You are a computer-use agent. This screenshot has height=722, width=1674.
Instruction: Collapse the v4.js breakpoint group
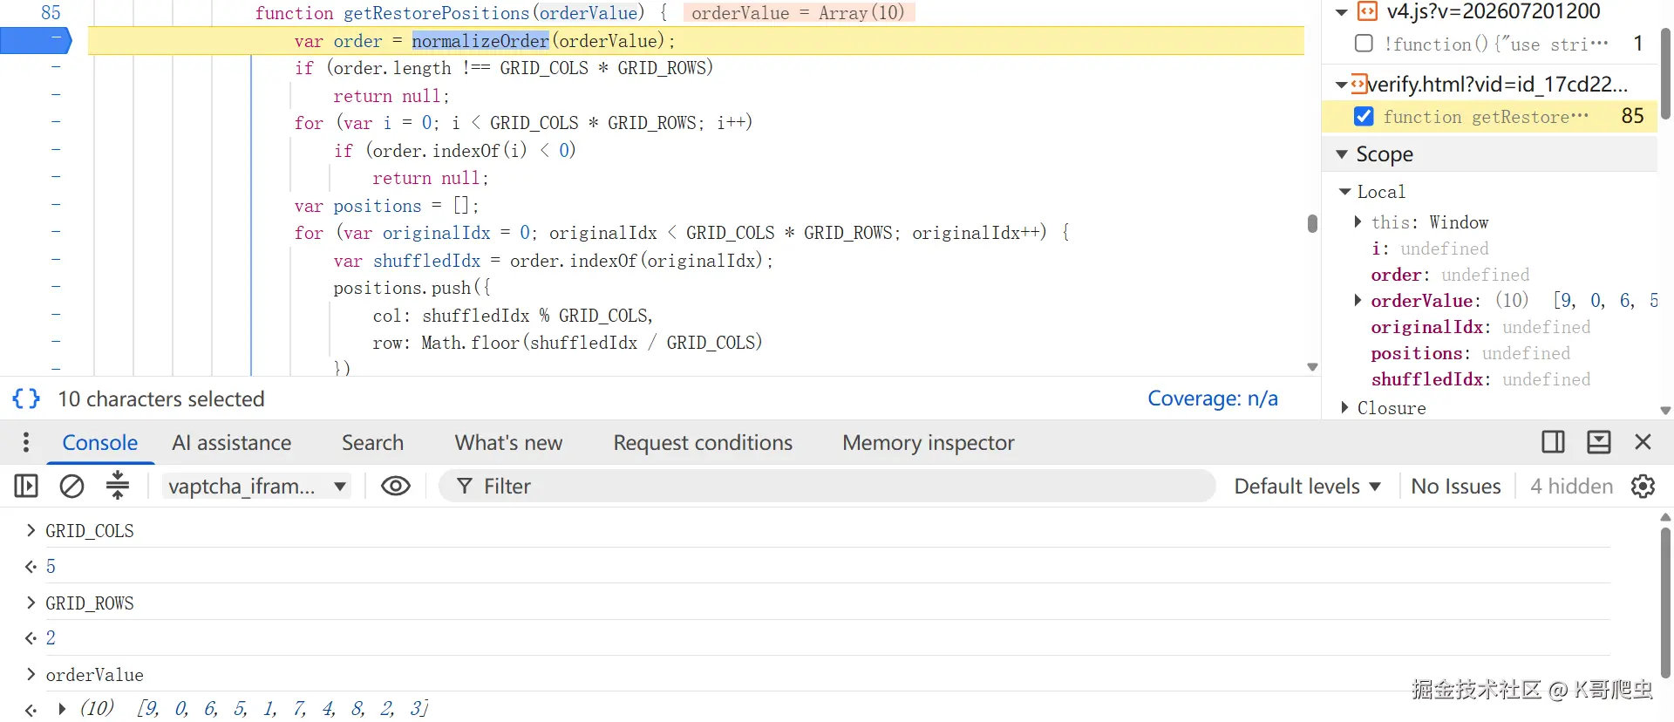coord(1342,12)
